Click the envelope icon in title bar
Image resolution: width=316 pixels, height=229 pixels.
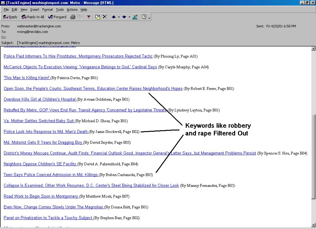[x=3, y=3]
